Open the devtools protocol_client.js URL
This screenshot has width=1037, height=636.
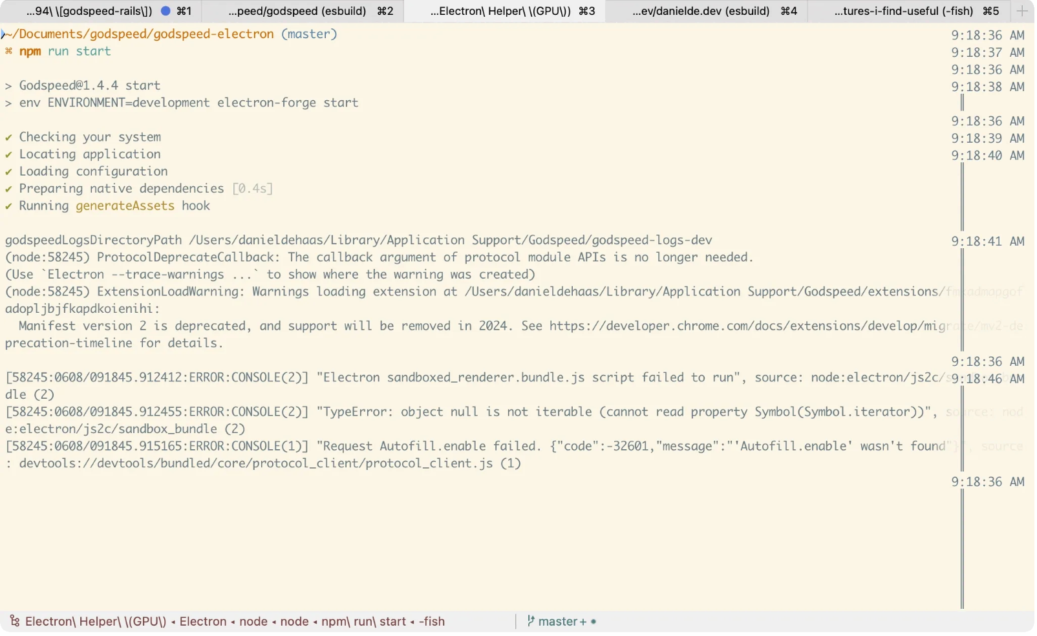[255, 463]
